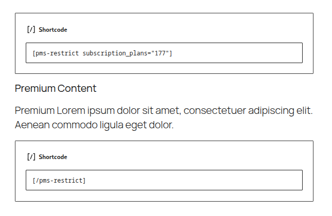Screen dimensions: 332x216
Task: Click the empty area right of the second Shortcode label
Action: (184, 157)
